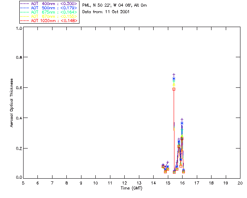Viewport: 247px width, 198px height.
Task: Click the red square marker at the 0.59 peak
Action: tap(174, 89)
